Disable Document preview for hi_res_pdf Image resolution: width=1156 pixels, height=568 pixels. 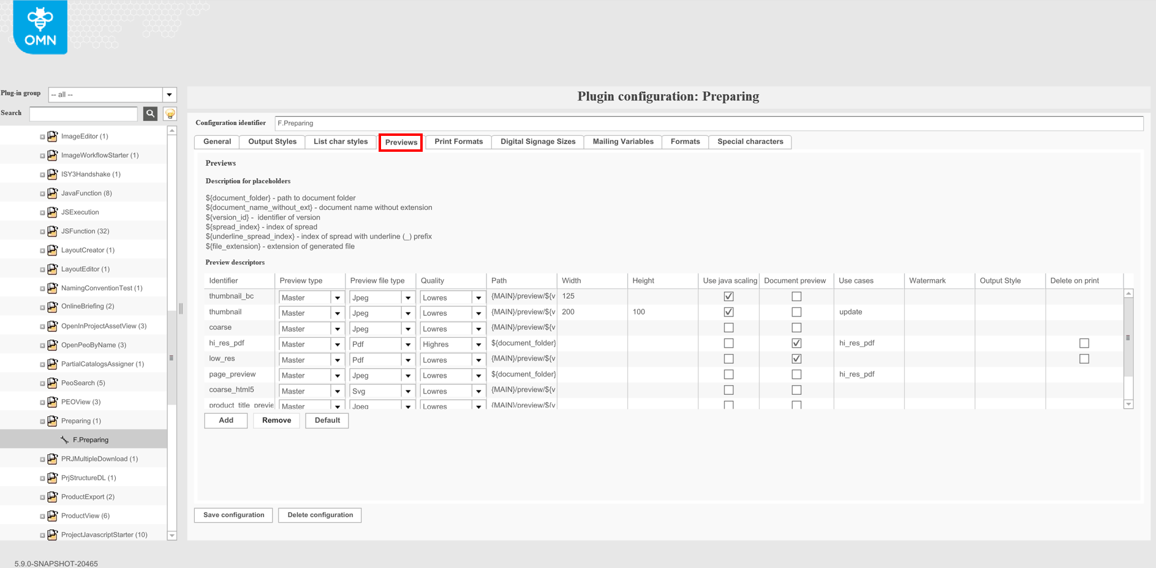[x=796, y=343]
